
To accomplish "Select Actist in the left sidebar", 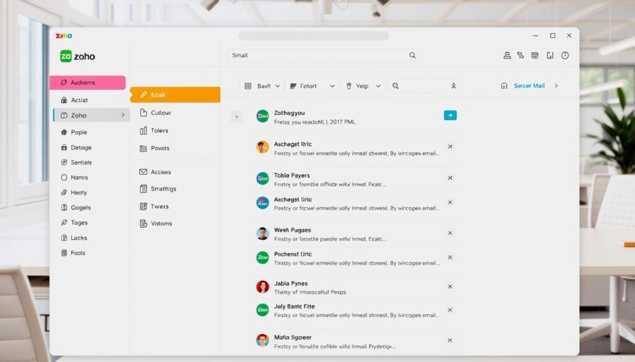I will 79,100.
